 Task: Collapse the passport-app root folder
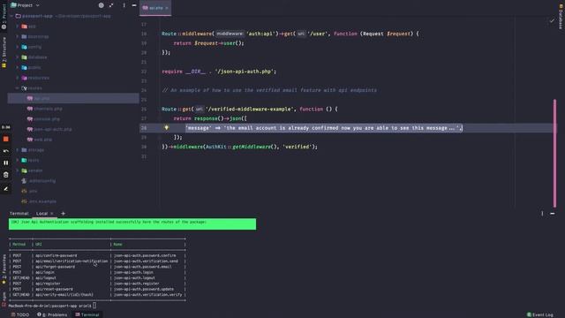point(11,16)
